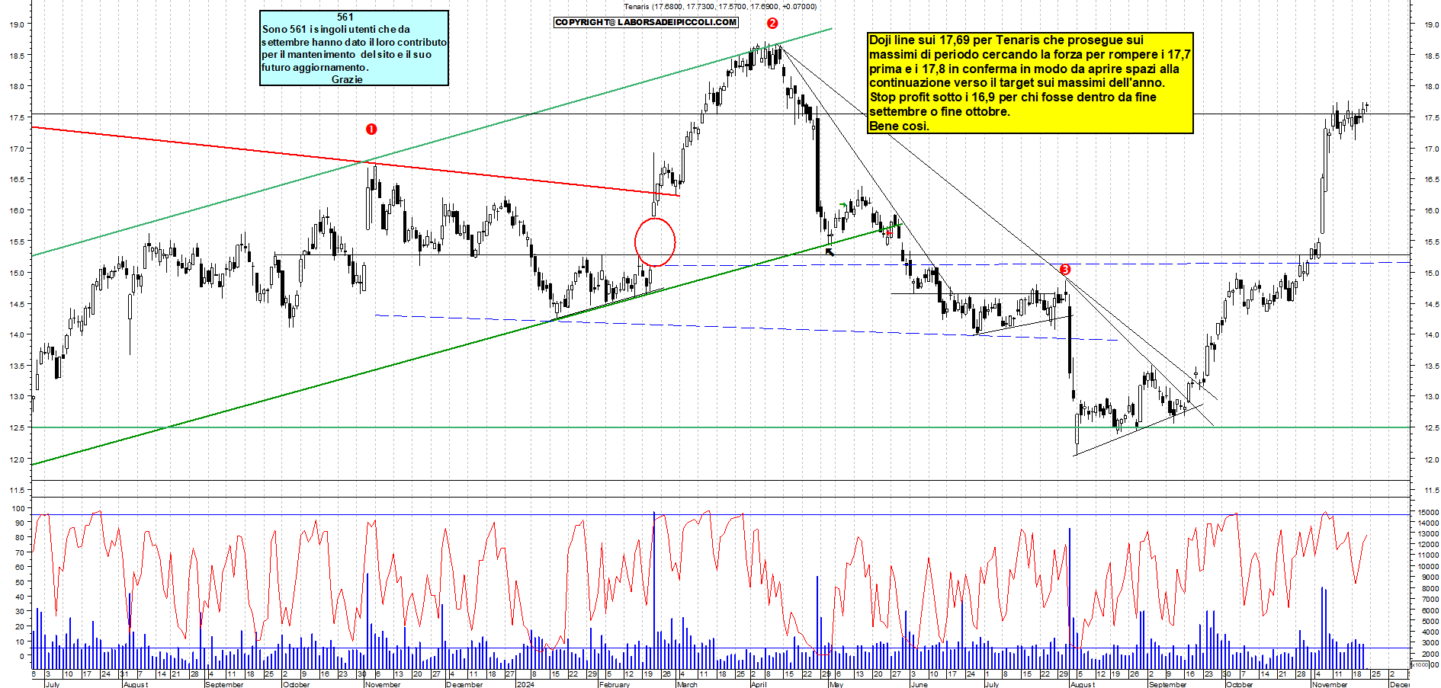Screen dimensions: 1441x688
Task: Click 11.5 on the right price scale
Action: coord(1431,491)
